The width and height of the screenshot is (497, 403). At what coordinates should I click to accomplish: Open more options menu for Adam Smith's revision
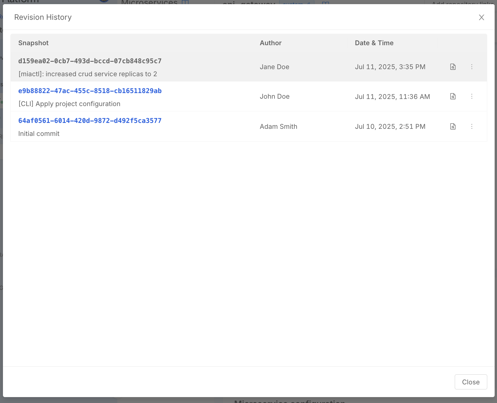tap(472, 126)
